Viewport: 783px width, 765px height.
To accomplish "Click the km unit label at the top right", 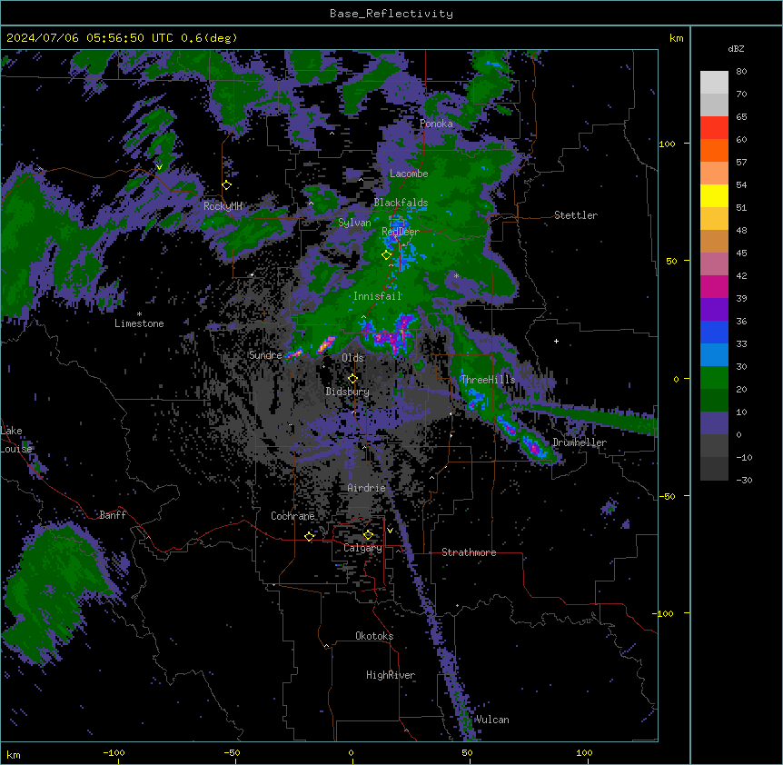I will click(677, 38).
